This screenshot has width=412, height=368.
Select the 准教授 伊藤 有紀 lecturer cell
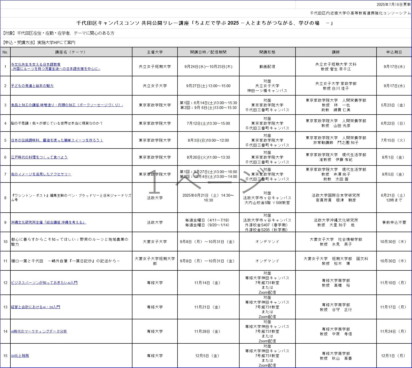point(336,157)
